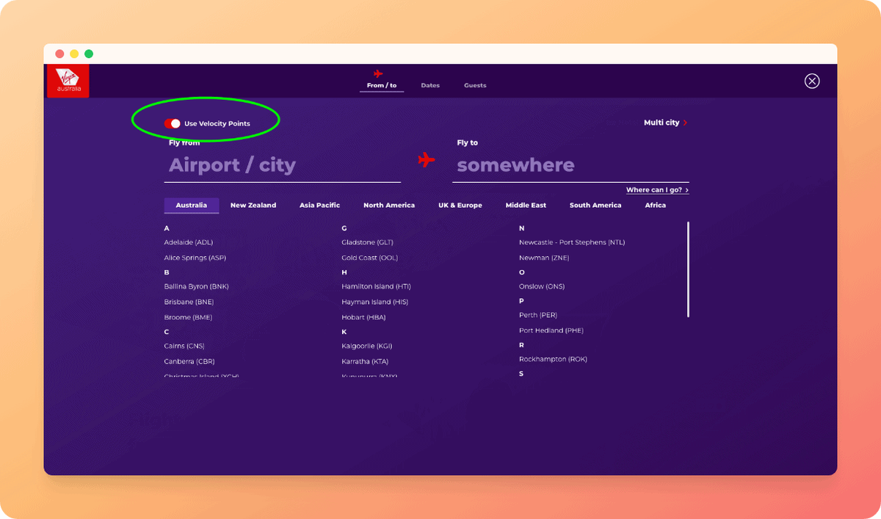The image size is (881, 519).
Task: Click the airport list scrollbar
Action: (687, 268)
